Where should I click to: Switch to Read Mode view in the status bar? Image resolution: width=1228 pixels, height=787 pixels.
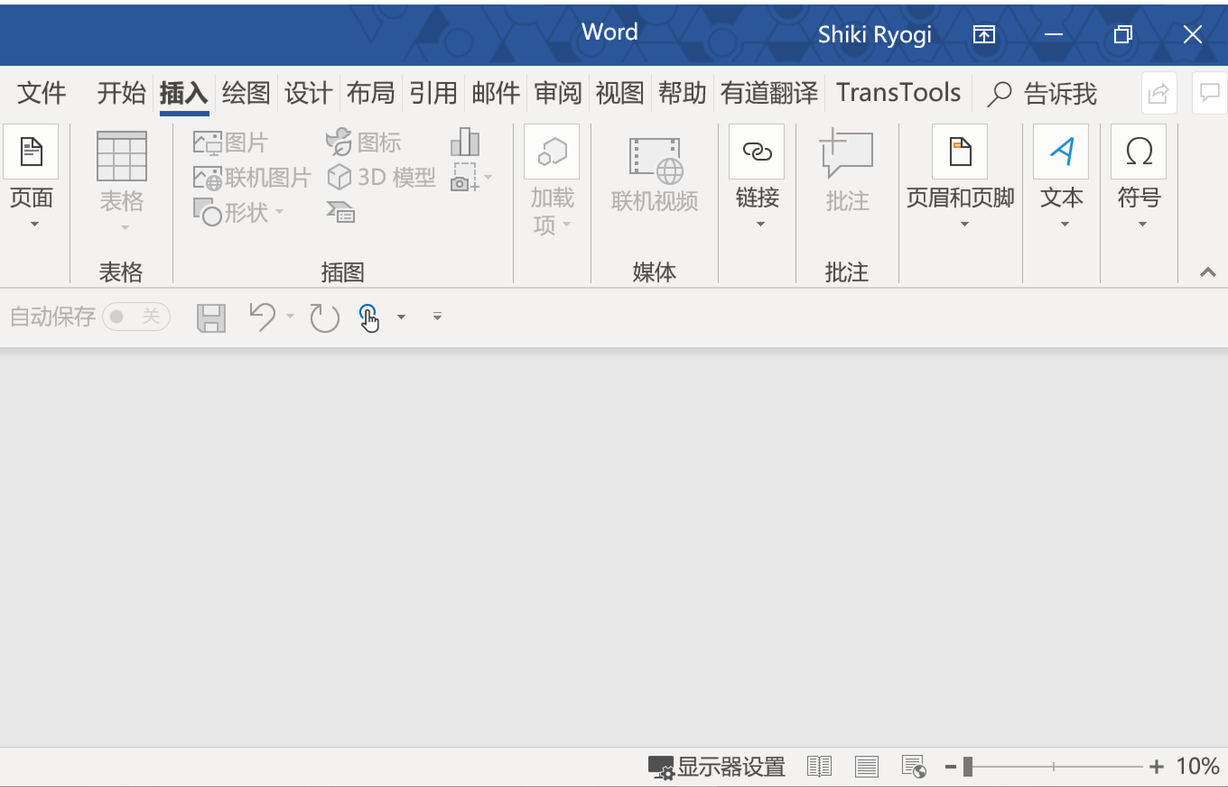[x=819, y=767]
